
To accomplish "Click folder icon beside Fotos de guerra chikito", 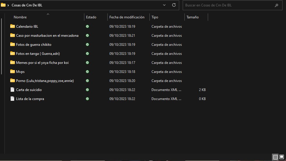I will pyautogui.click(x=12, y=44).
